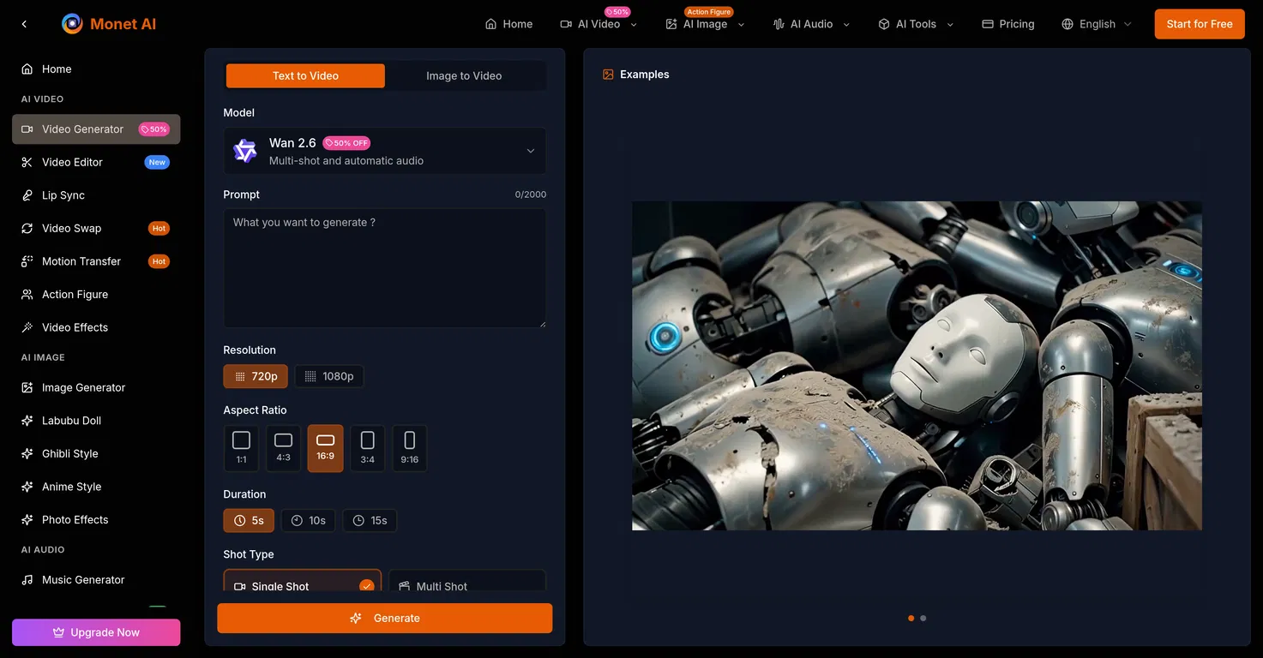The height and width of the screenshot is (658, 1263).
Task: Open the Lip Sync tool
Action: (63, 195)
